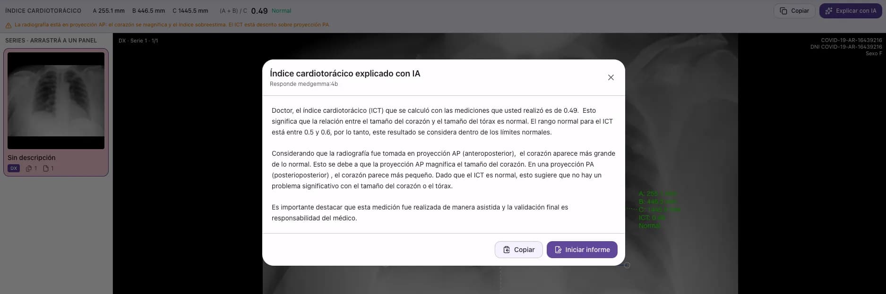This screenshot has width=886, height=294.
Task: Click Copiar button in the dialog footer
Action: pos(518,250)
